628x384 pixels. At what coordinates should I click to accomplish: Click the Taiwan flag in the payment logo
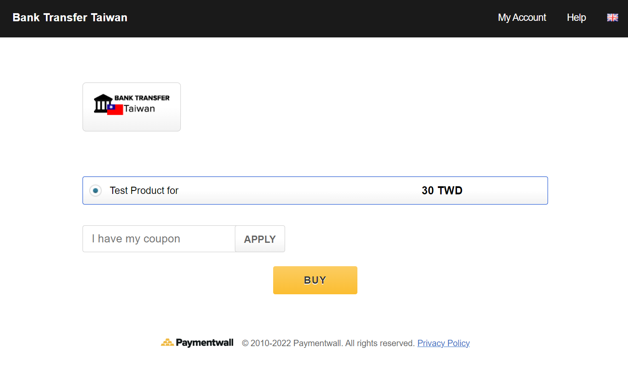pos(115,109)
